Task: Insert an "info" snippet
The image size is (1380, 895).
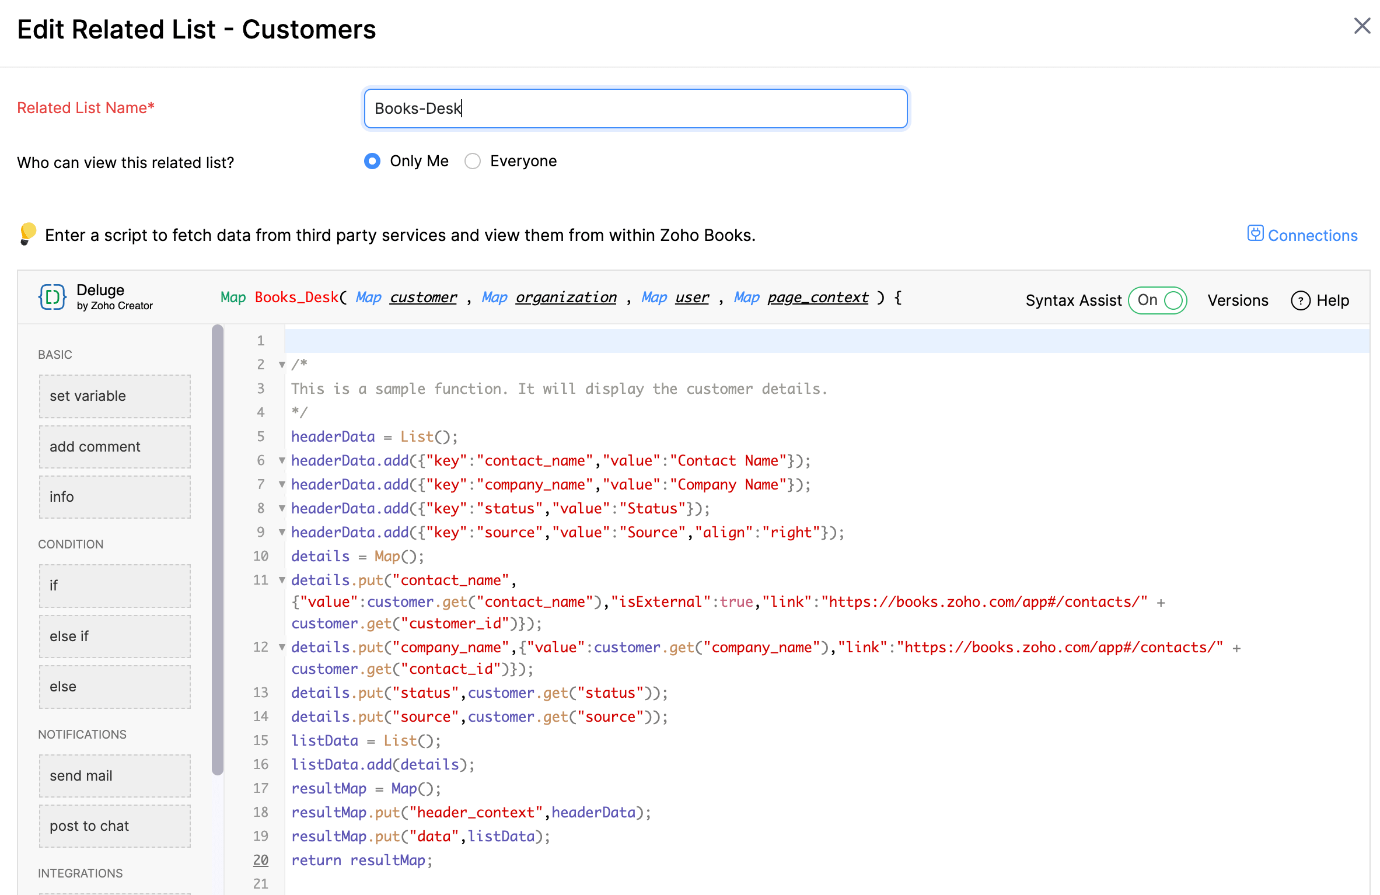Action: tap(114, 497)
